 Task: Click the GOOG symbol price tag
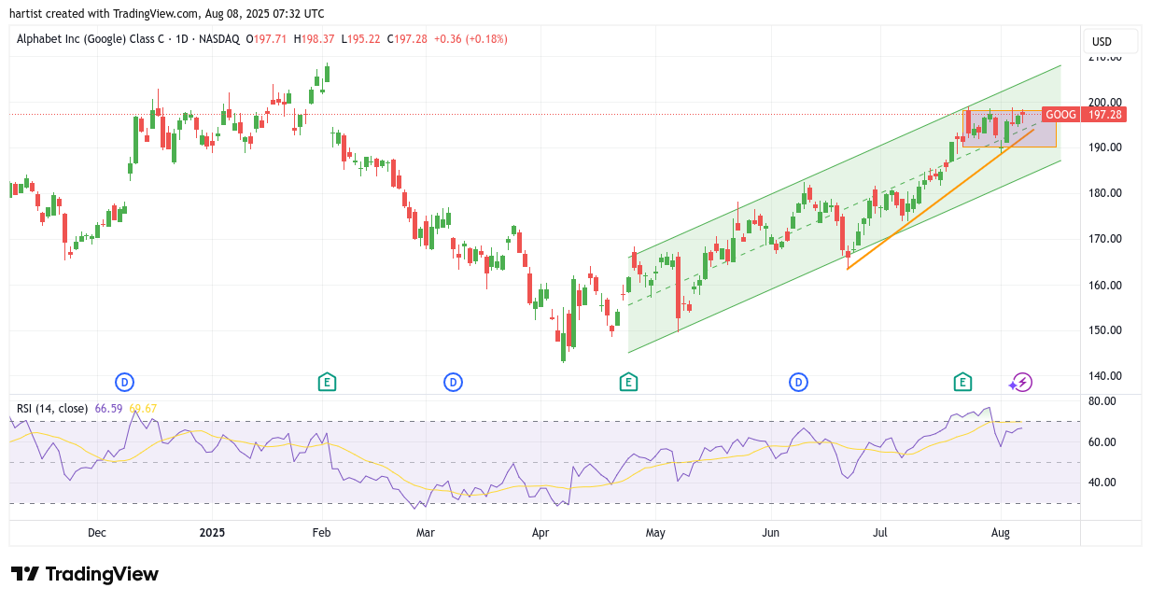click(x=1060, y=115)
